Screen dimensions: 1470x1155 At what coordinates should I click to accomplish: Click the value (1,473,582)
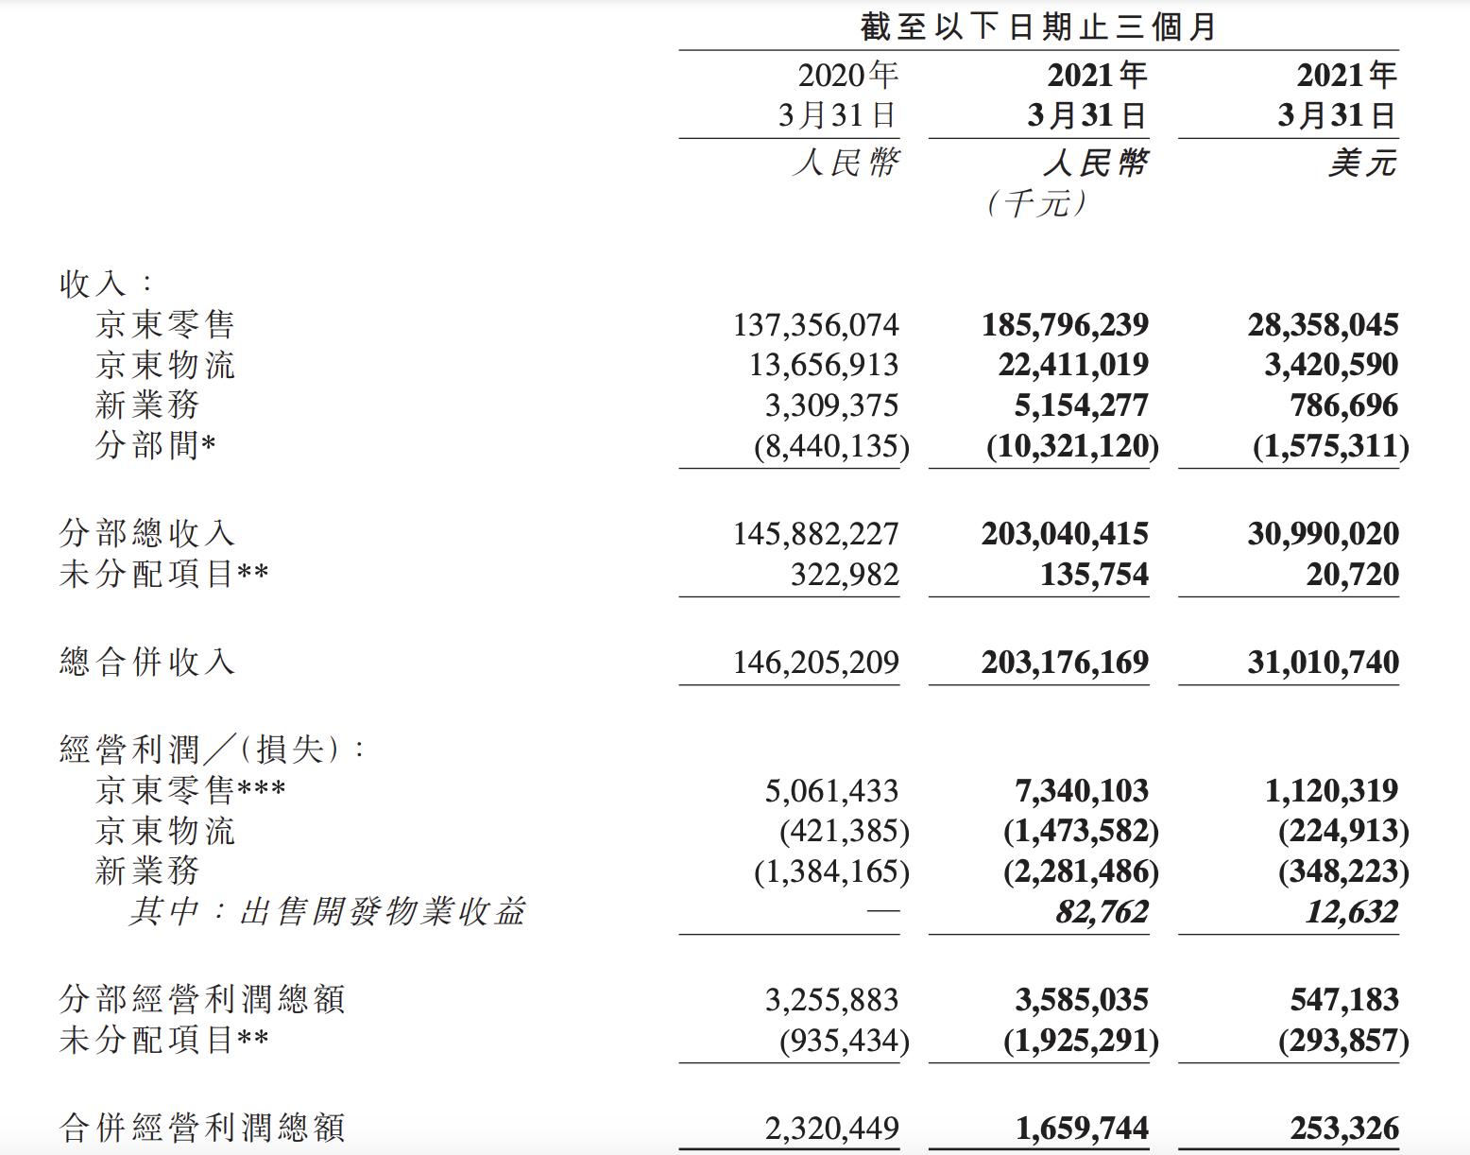click(1081, 832)
